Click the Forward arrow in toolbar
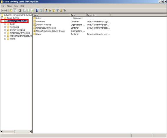The height and width of the screenshot is (138, 167). 6,10
